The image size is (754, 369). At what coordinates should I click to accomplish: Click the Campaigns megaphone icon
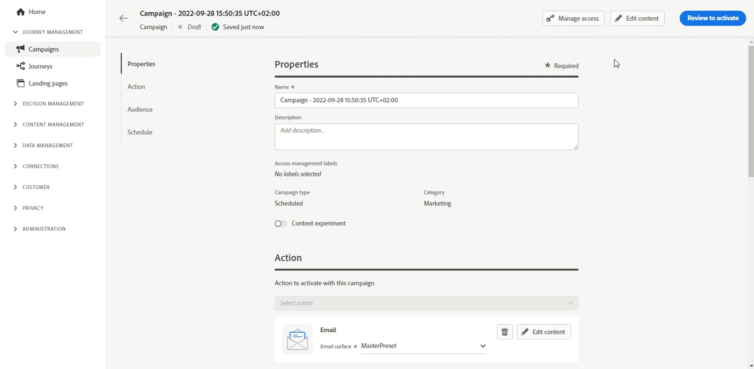click(x=21, y=49)
